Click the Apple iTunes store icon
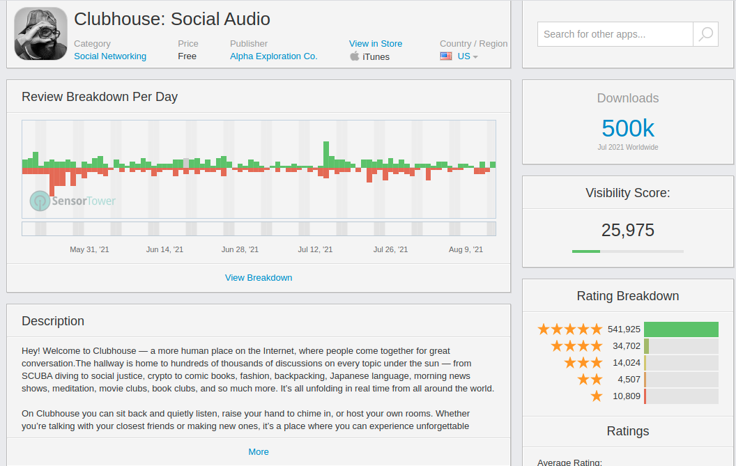Image resolution: width=736 pixels, height=466 pixels. click(355, 56)
